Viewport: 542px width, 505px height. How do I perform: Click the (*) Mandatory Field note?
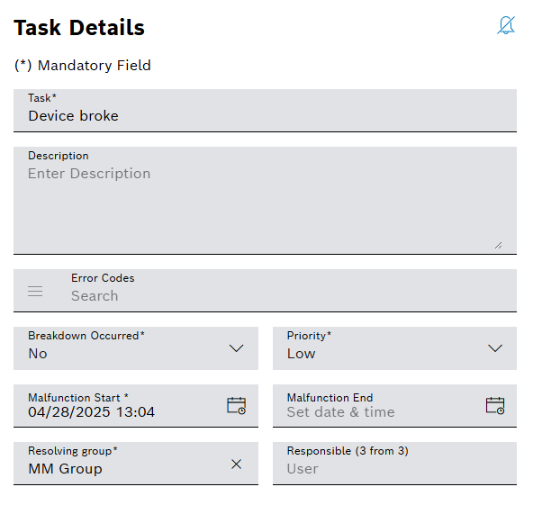[83, 66]
